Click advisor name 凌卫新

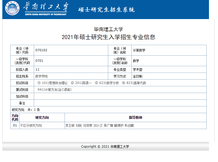pyautogui.click(x=70, y=125)
